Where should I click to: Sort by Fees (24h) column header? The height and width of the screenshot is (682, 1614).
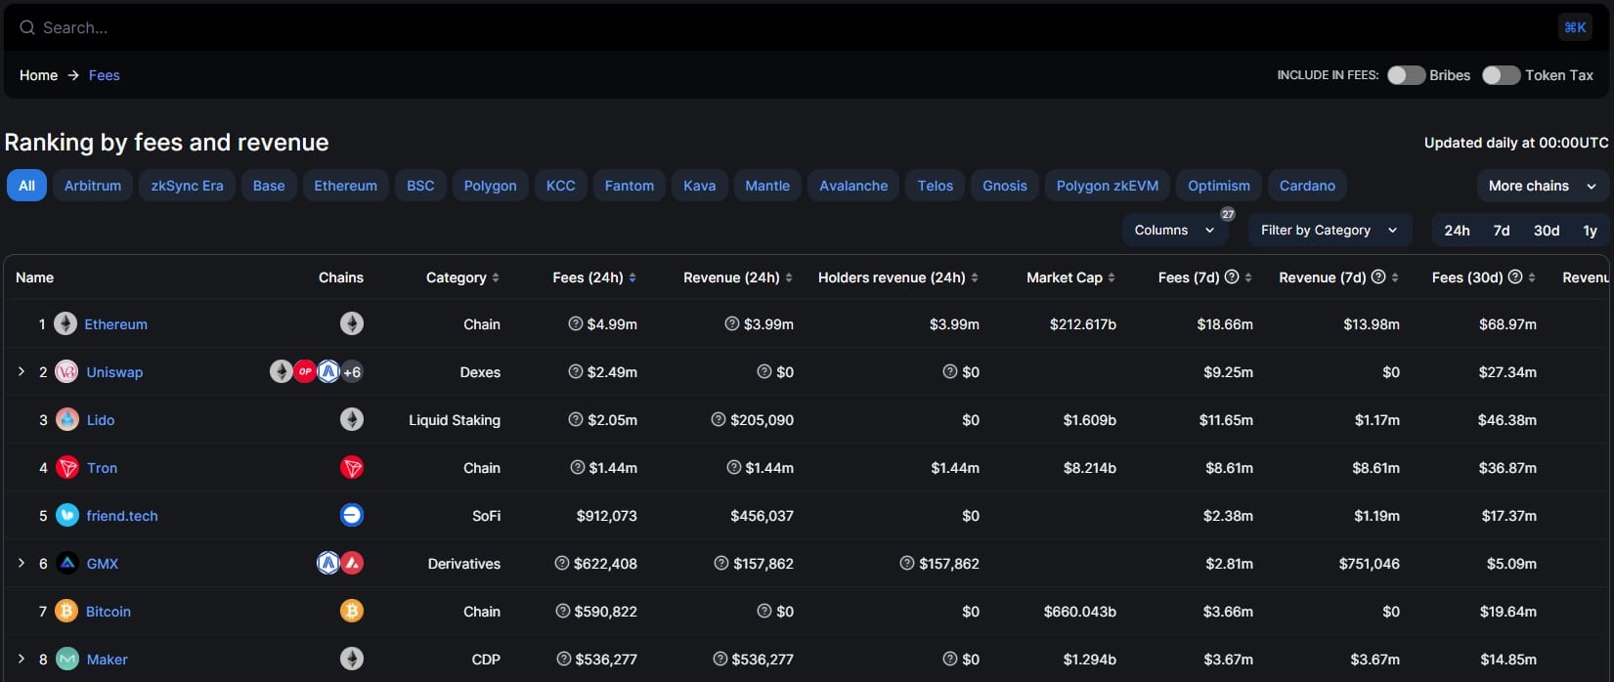(x=594, y=277)
